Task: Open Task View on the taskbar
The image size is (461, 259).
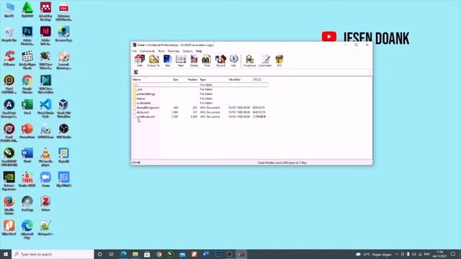Action: pyautogui.click(x=112, y=254)
